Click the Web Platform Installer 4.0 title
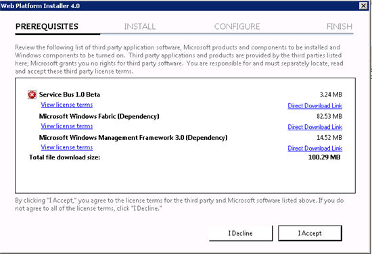This screenshot has width=372, height=254. coord(41,5)
